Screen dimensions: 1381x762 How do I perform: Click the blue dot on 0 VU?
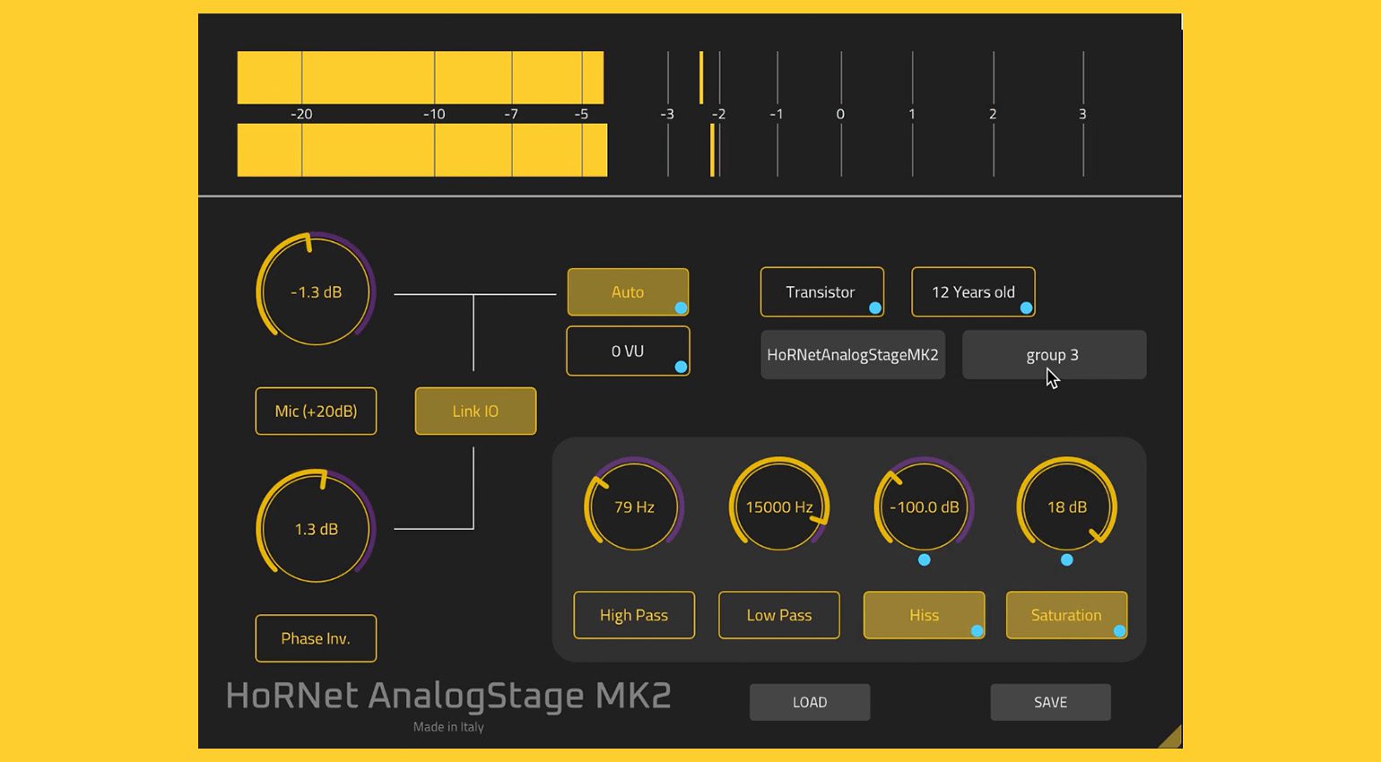tap(681, 367)
